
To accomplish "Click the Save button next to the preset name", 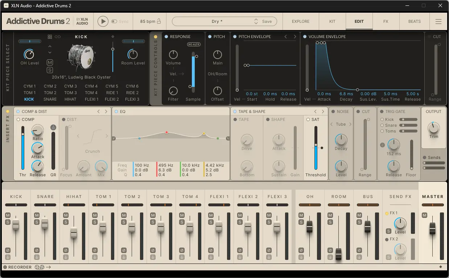I will coord(267,21).
